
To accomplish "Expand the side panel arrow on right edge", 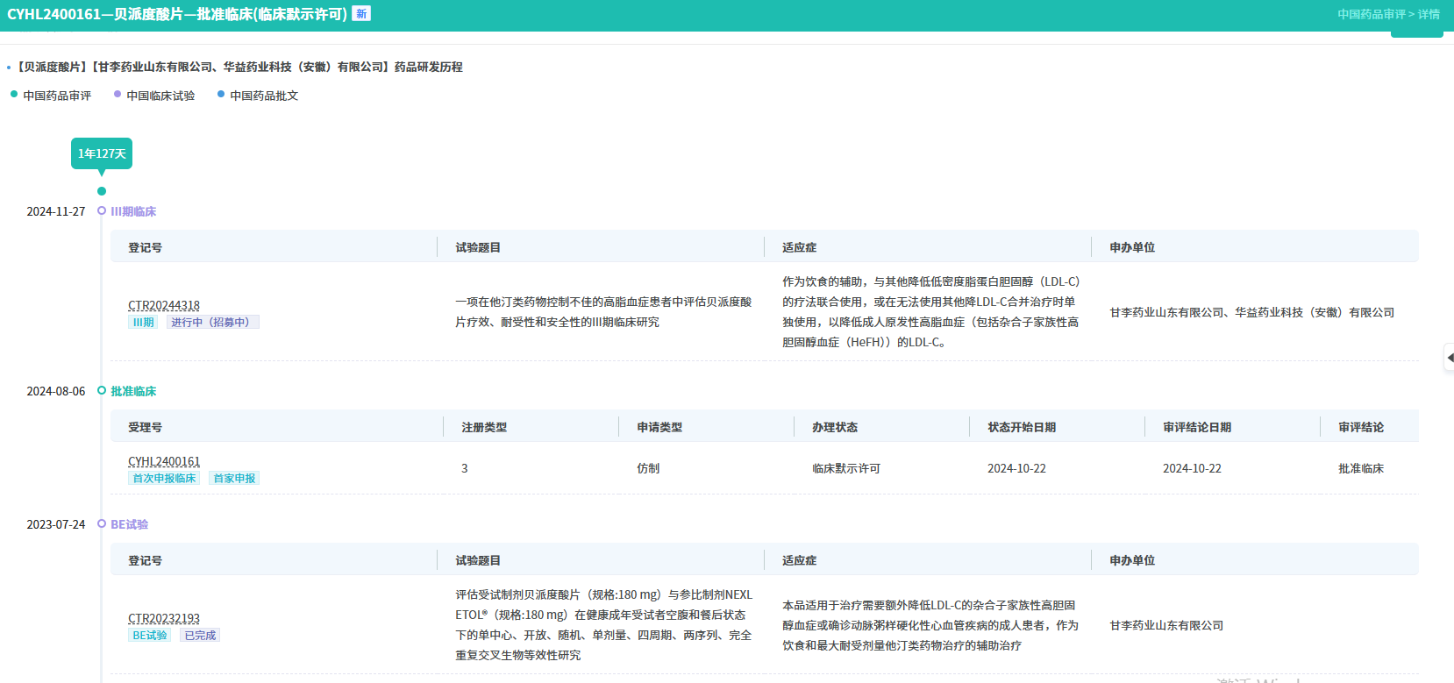I will [1449, 358].
